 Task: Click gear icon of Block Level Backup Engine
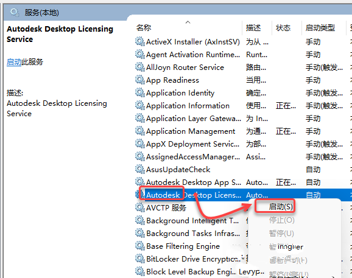point(139,272)
